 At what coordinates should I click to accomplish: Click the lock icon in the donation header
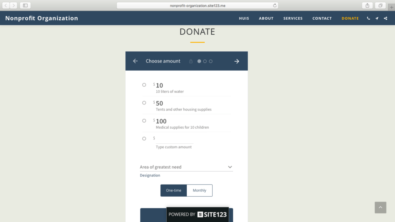tap(191, 61)
